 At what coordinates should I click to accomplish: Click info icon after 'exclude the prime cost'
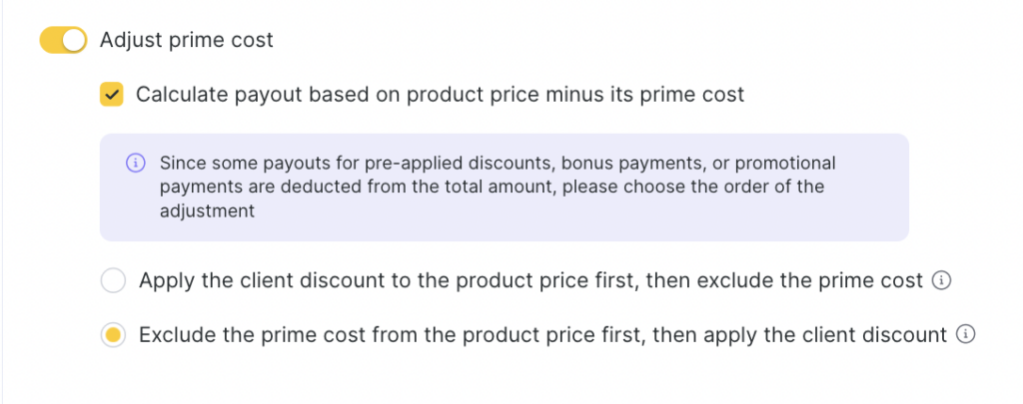click(x=939, y=281)
